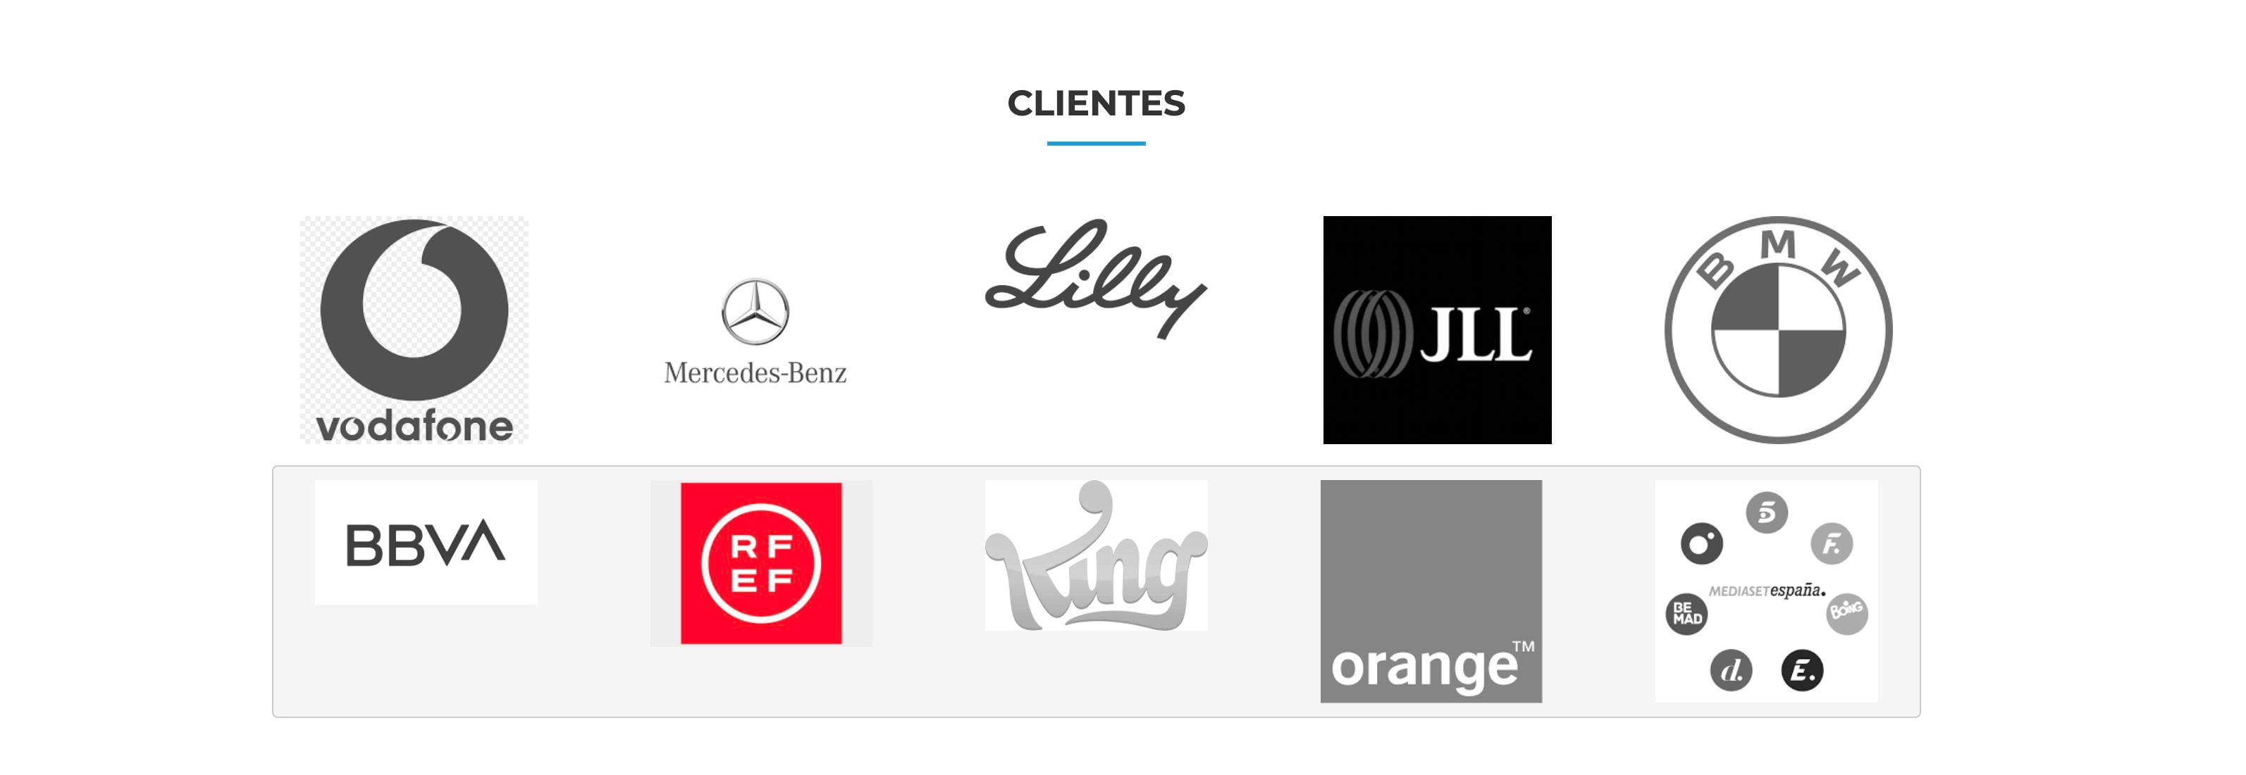Viewport: 2246px width, 775px height.
Task: Select the FDF F channel circle
Action: tap(1832, 544)
